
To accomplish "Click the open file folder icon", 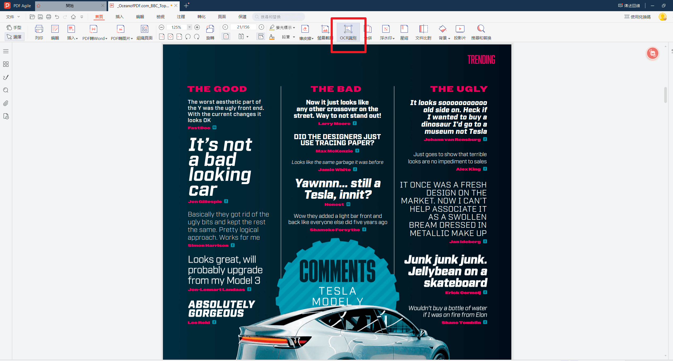I will point(32,17).
